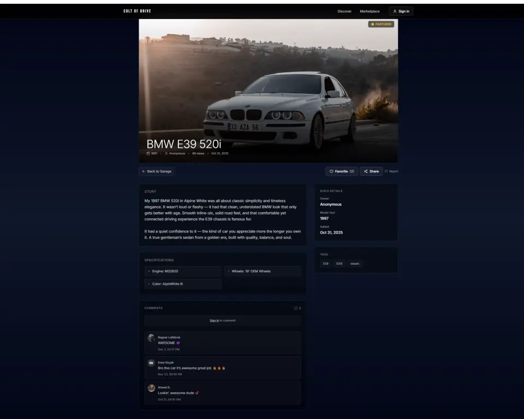This screenshot has height=419, width=524.
Task: Click the Owner value Anonymous in Build Details
Action: pos(331,205)
